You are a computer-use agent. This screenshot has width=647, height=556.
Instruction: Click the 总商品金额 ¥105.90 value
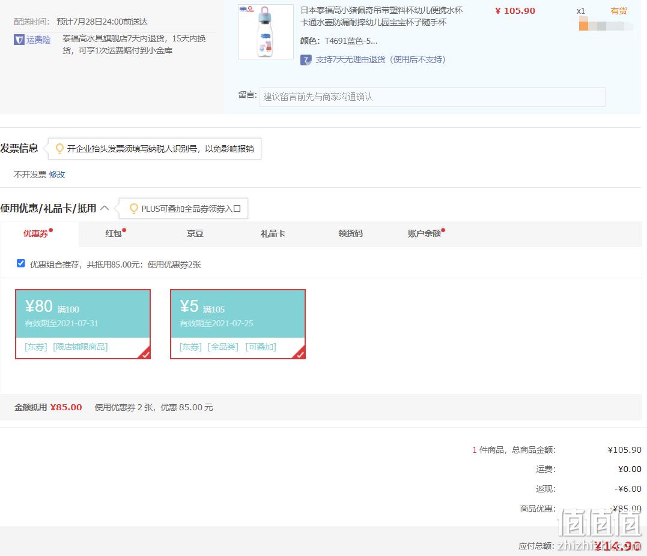point(625,450)
